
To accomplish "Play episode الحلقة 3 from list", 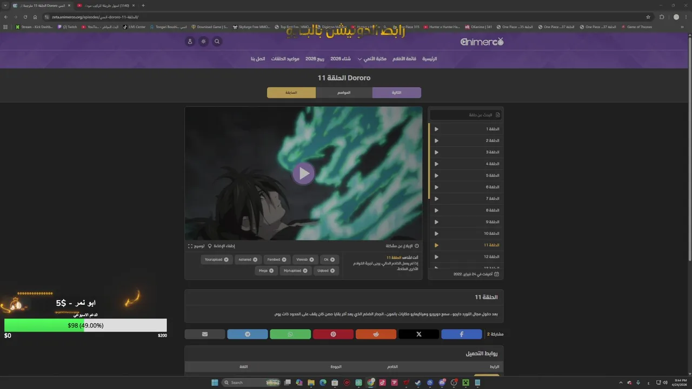I will [467, 152].
